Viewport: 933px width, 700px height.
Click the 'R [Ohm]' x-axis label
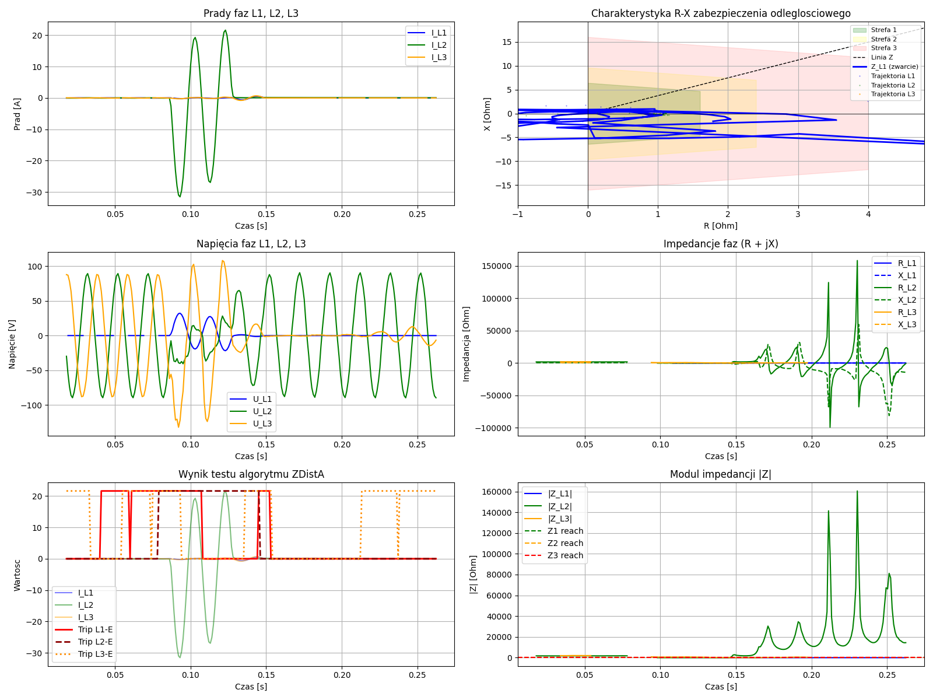tap(720, 226)
